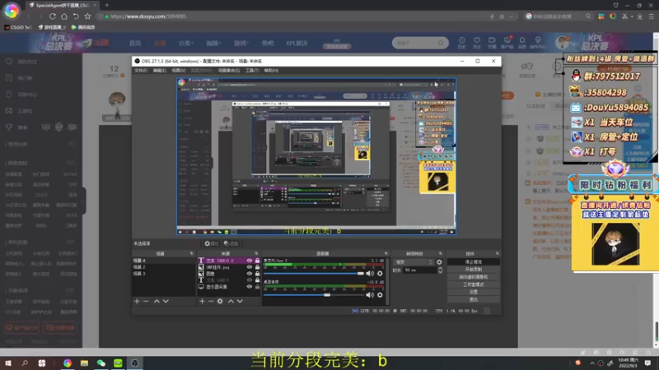Image resolution: width=659 pixels, height=370 pixels.
Task: Toggle visibility of 图像 source
Action: coord(250,274)
